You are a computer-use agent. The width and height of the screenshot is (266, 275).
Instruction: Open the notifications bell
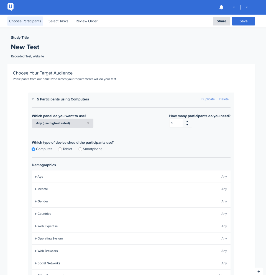pyautogui.click(x=221, y=7)
